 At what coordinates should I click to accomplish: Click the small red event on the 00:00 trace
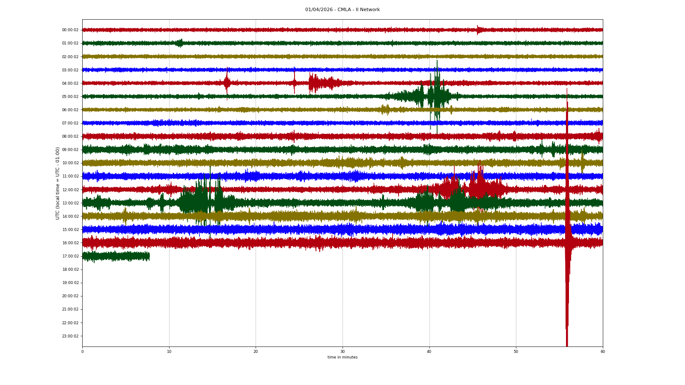pos(479,30)
